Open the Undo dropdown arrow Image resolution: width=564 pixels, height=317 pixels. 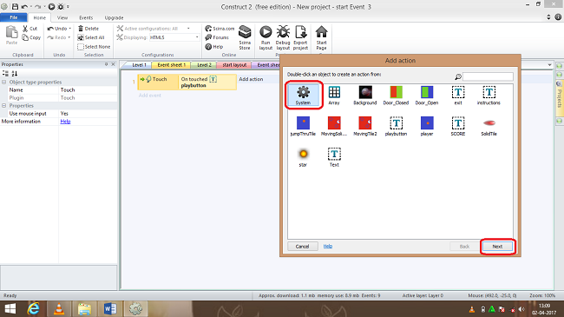[x=69, y=29]
